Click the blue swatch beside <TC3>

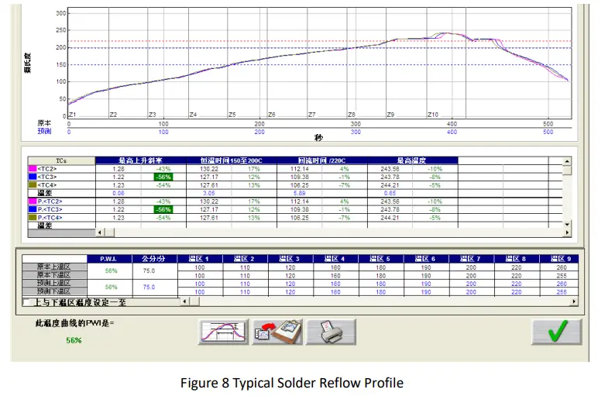pyautogui.click(x=33, y=177)
